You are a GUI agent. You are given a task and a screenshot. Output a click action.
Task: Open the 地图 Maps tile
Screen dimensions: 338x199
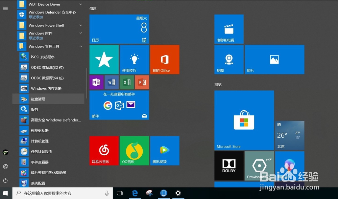pyautogui.click(x=229, y=60)
